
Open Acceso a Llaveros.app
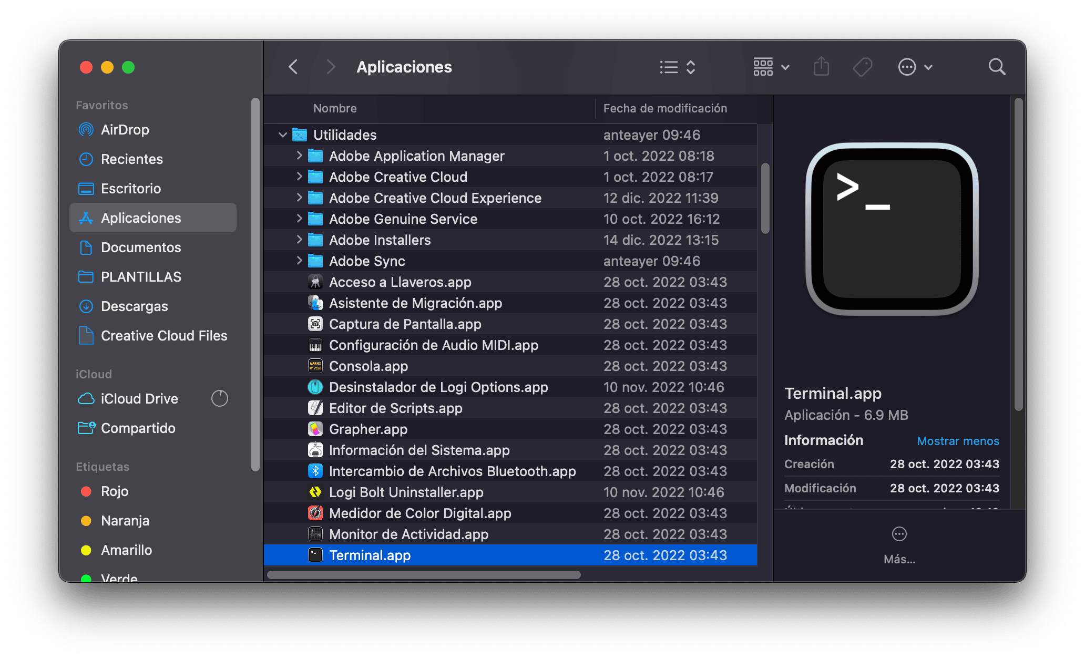click(x=401, y=282)
